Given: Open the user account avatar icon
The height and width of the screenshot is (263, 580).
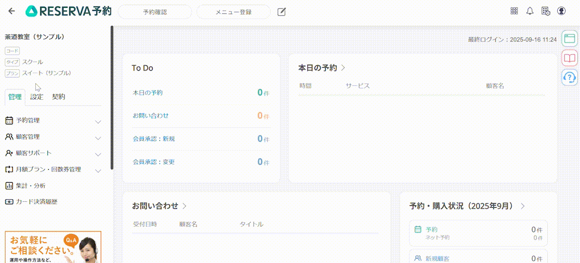Looking at the screenshot, I should (561, 11).
